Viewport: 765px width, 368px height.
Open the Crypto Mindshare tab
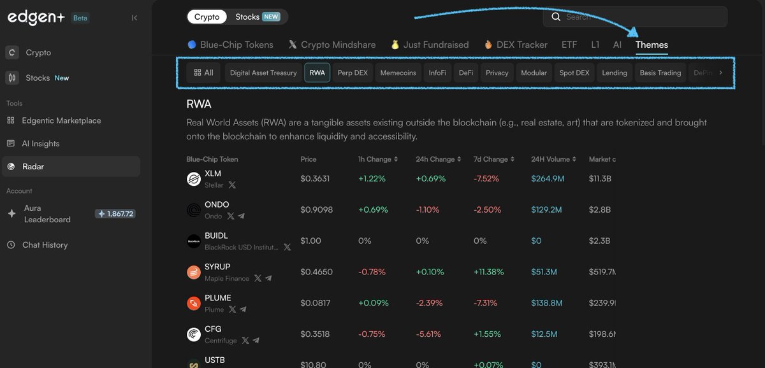332,45
